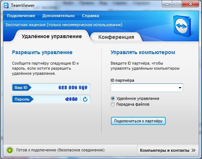Click the double chevron beside Компьютеры и контакты
Viewport: 202px width, 159px height.
tap(193, 150)
